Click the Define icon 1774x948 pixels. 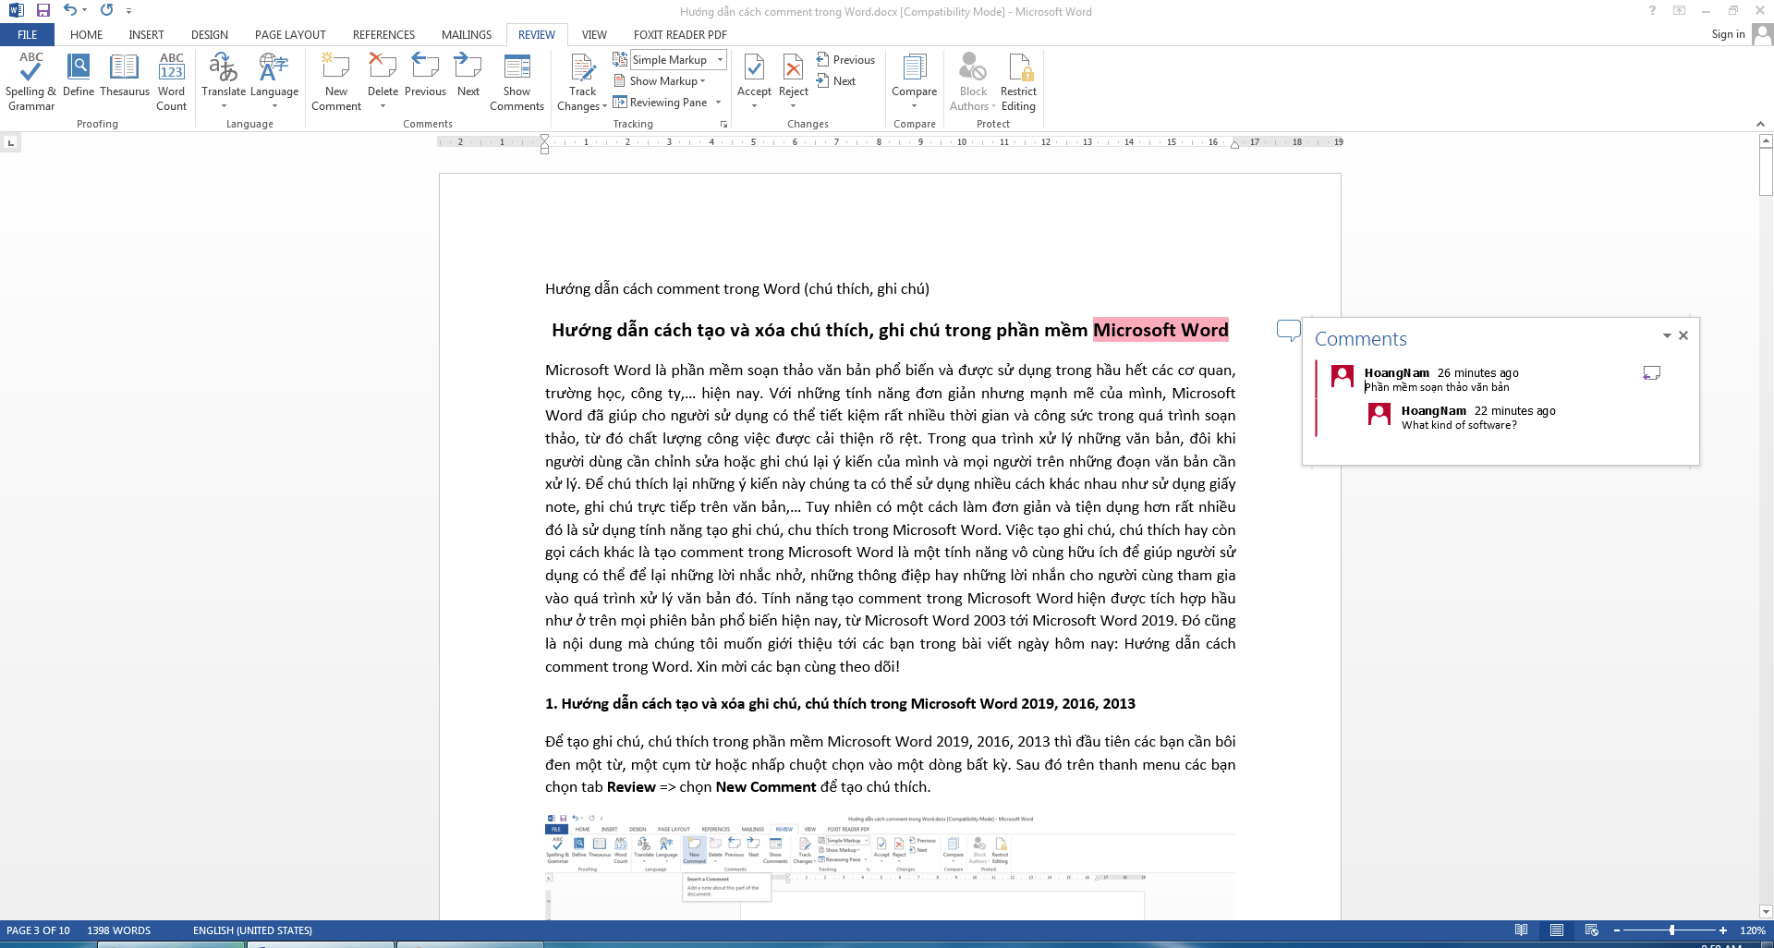coord(79,70)
